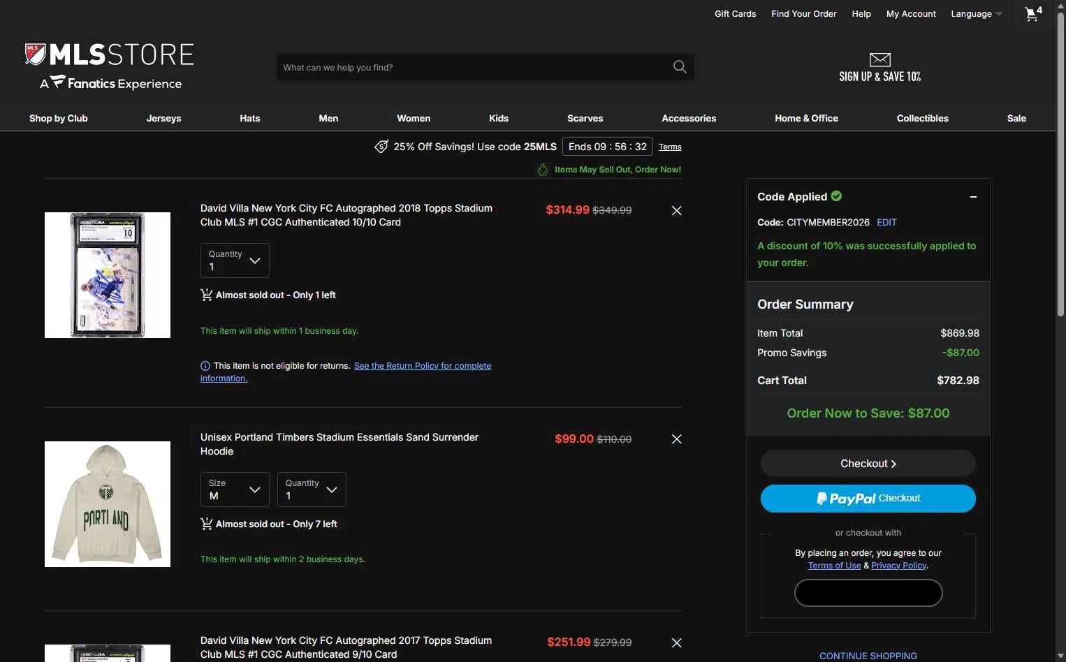Viewport: 1066px width, 662px height.
Task: Click the Sign Up & Save 10% link
Action: (x=880, y=77)
